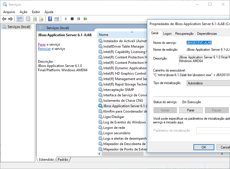The height and width of the screenshot is (169, 230).
Task: Select Intel(R) Rapid Storage Technology row
Action: [122, 84]
